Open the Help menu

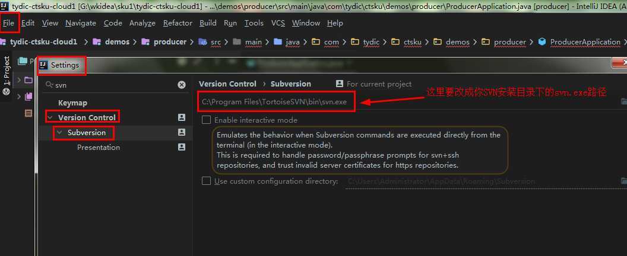[x=335, y=23]
